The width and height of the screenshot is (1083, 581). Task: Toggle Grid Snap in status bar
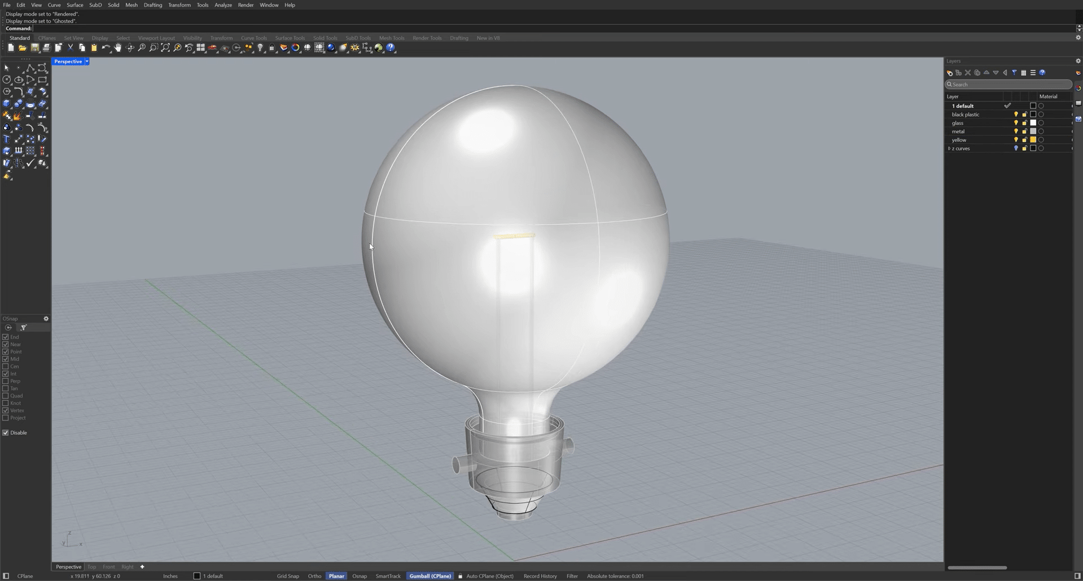[x=288, y=576]
